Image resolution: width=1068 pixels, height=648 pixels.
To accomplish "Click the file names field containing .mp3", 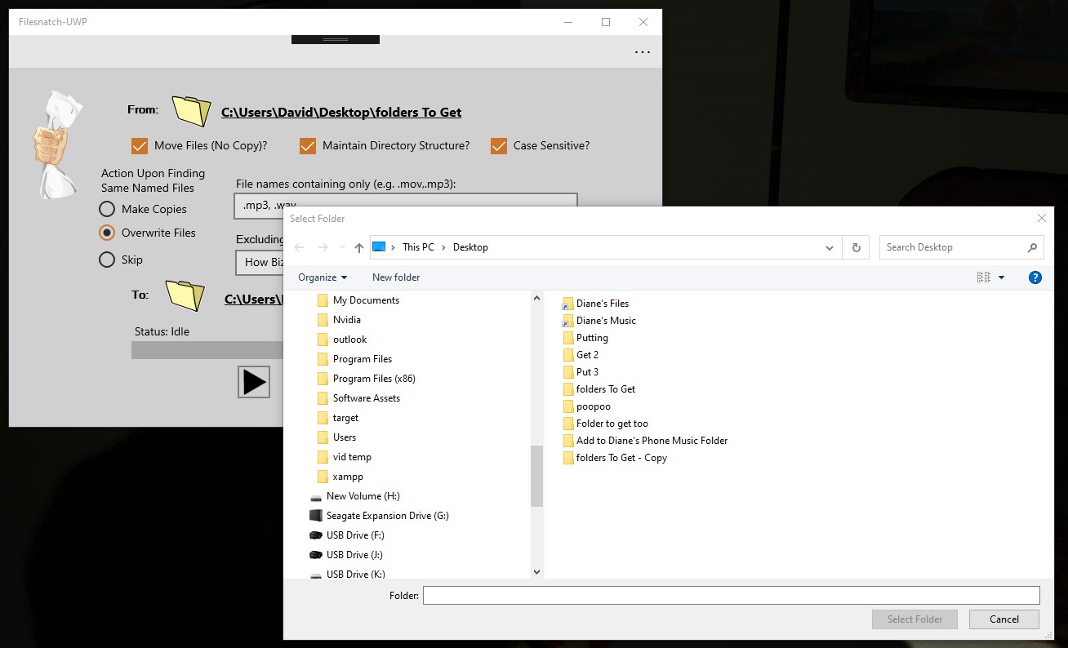I will tap(406, 206).
